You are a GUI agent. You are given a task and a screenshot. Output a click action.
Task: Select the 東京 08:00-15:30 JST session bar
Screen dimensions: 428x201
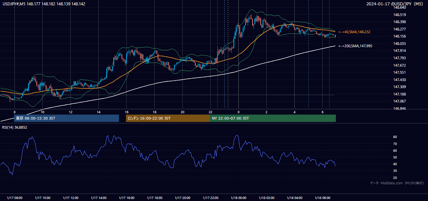pos(66,118)
